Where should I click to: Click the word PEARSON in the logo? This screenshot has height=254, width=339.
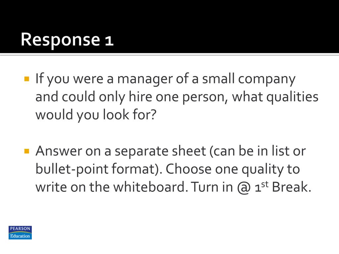point(20,229)
